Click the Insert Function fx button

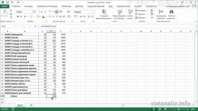(x=35, y=26)
